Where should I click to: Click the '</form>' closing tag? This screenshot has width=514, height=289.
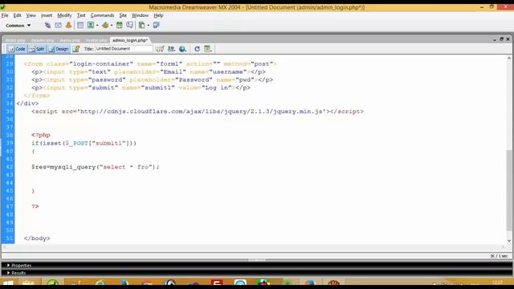click(37, 96)
